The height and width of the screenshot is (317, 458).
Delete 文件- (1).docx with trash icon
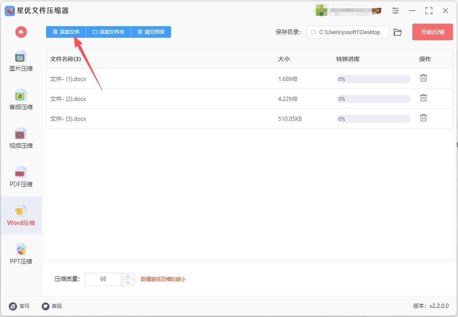coord(424,78)
